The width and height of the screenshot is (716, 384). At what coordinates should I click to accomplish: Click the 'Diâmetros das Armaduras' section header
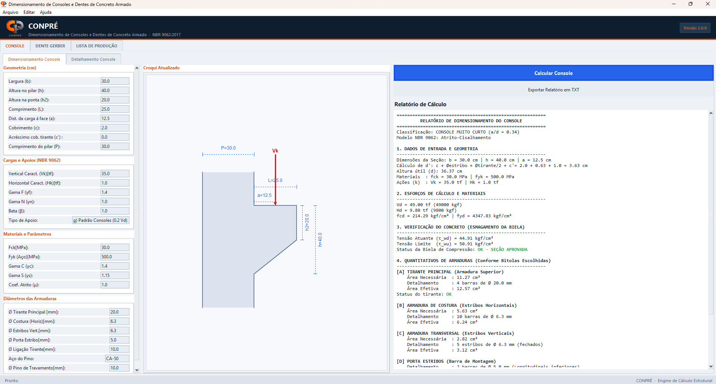tap(30, 299)
